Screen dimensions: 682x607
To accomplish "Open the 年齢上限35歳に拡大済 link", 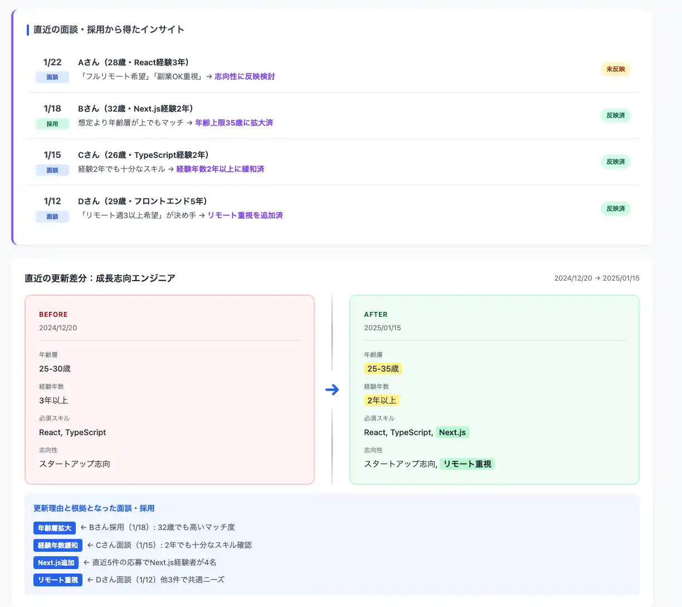I will (x=234, y=123).
